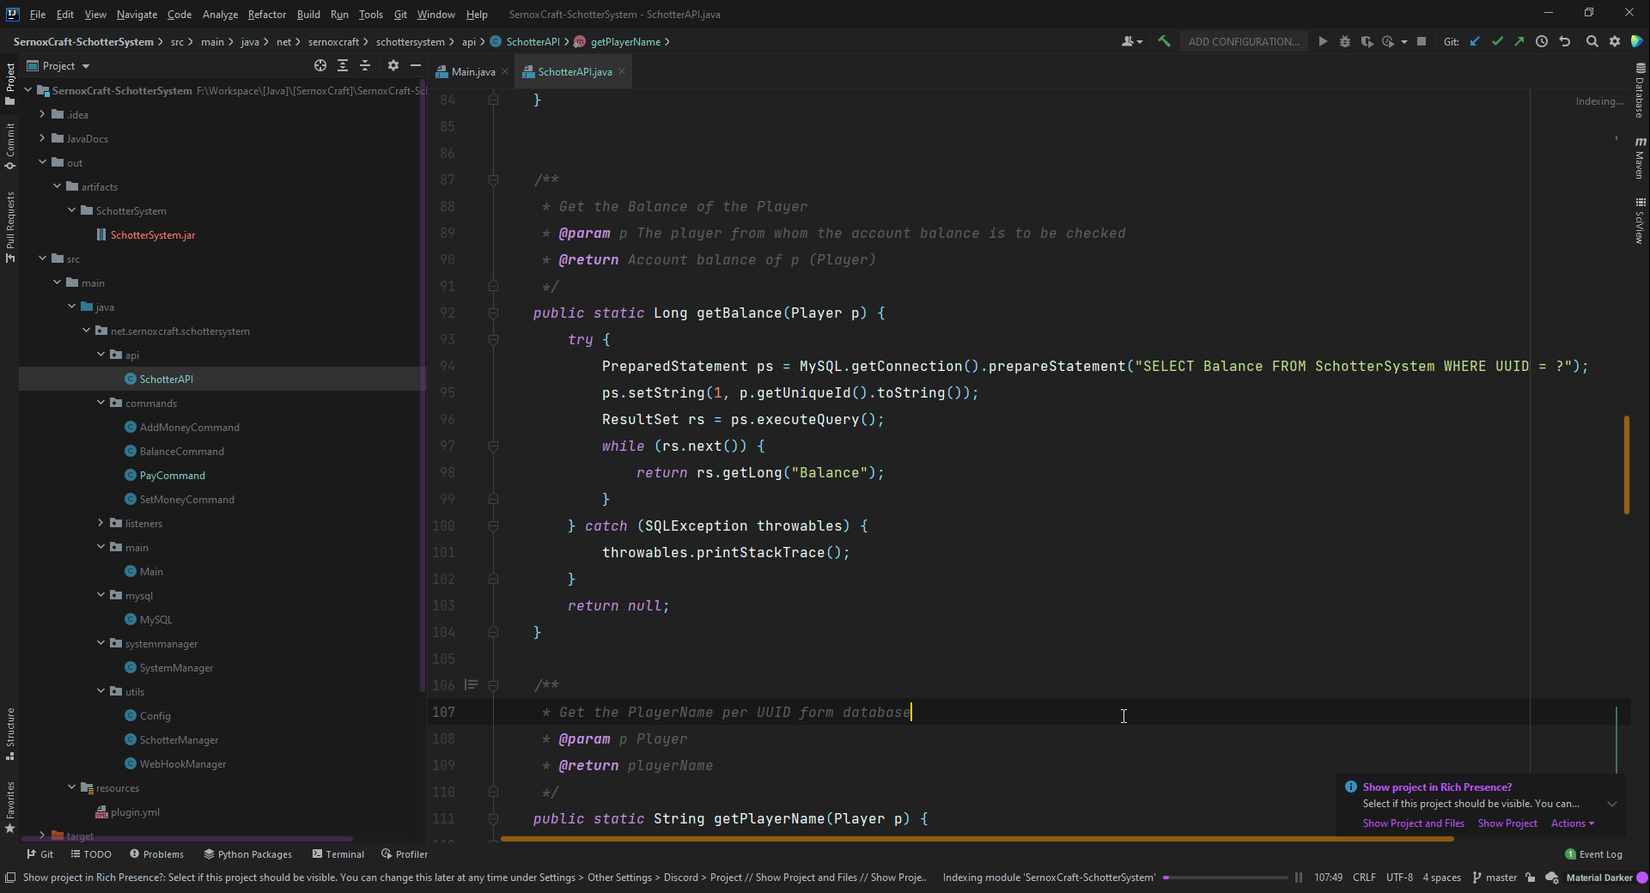
Task: Click the Run play icon in toolbar
Action: coord(1323,41)
